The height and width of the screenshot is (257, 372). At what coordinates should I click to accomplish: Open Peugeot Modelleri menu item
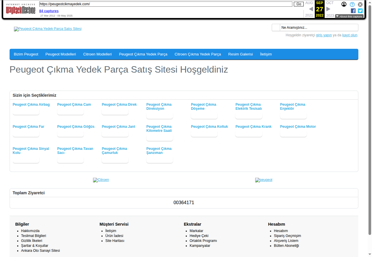point(61,54)
